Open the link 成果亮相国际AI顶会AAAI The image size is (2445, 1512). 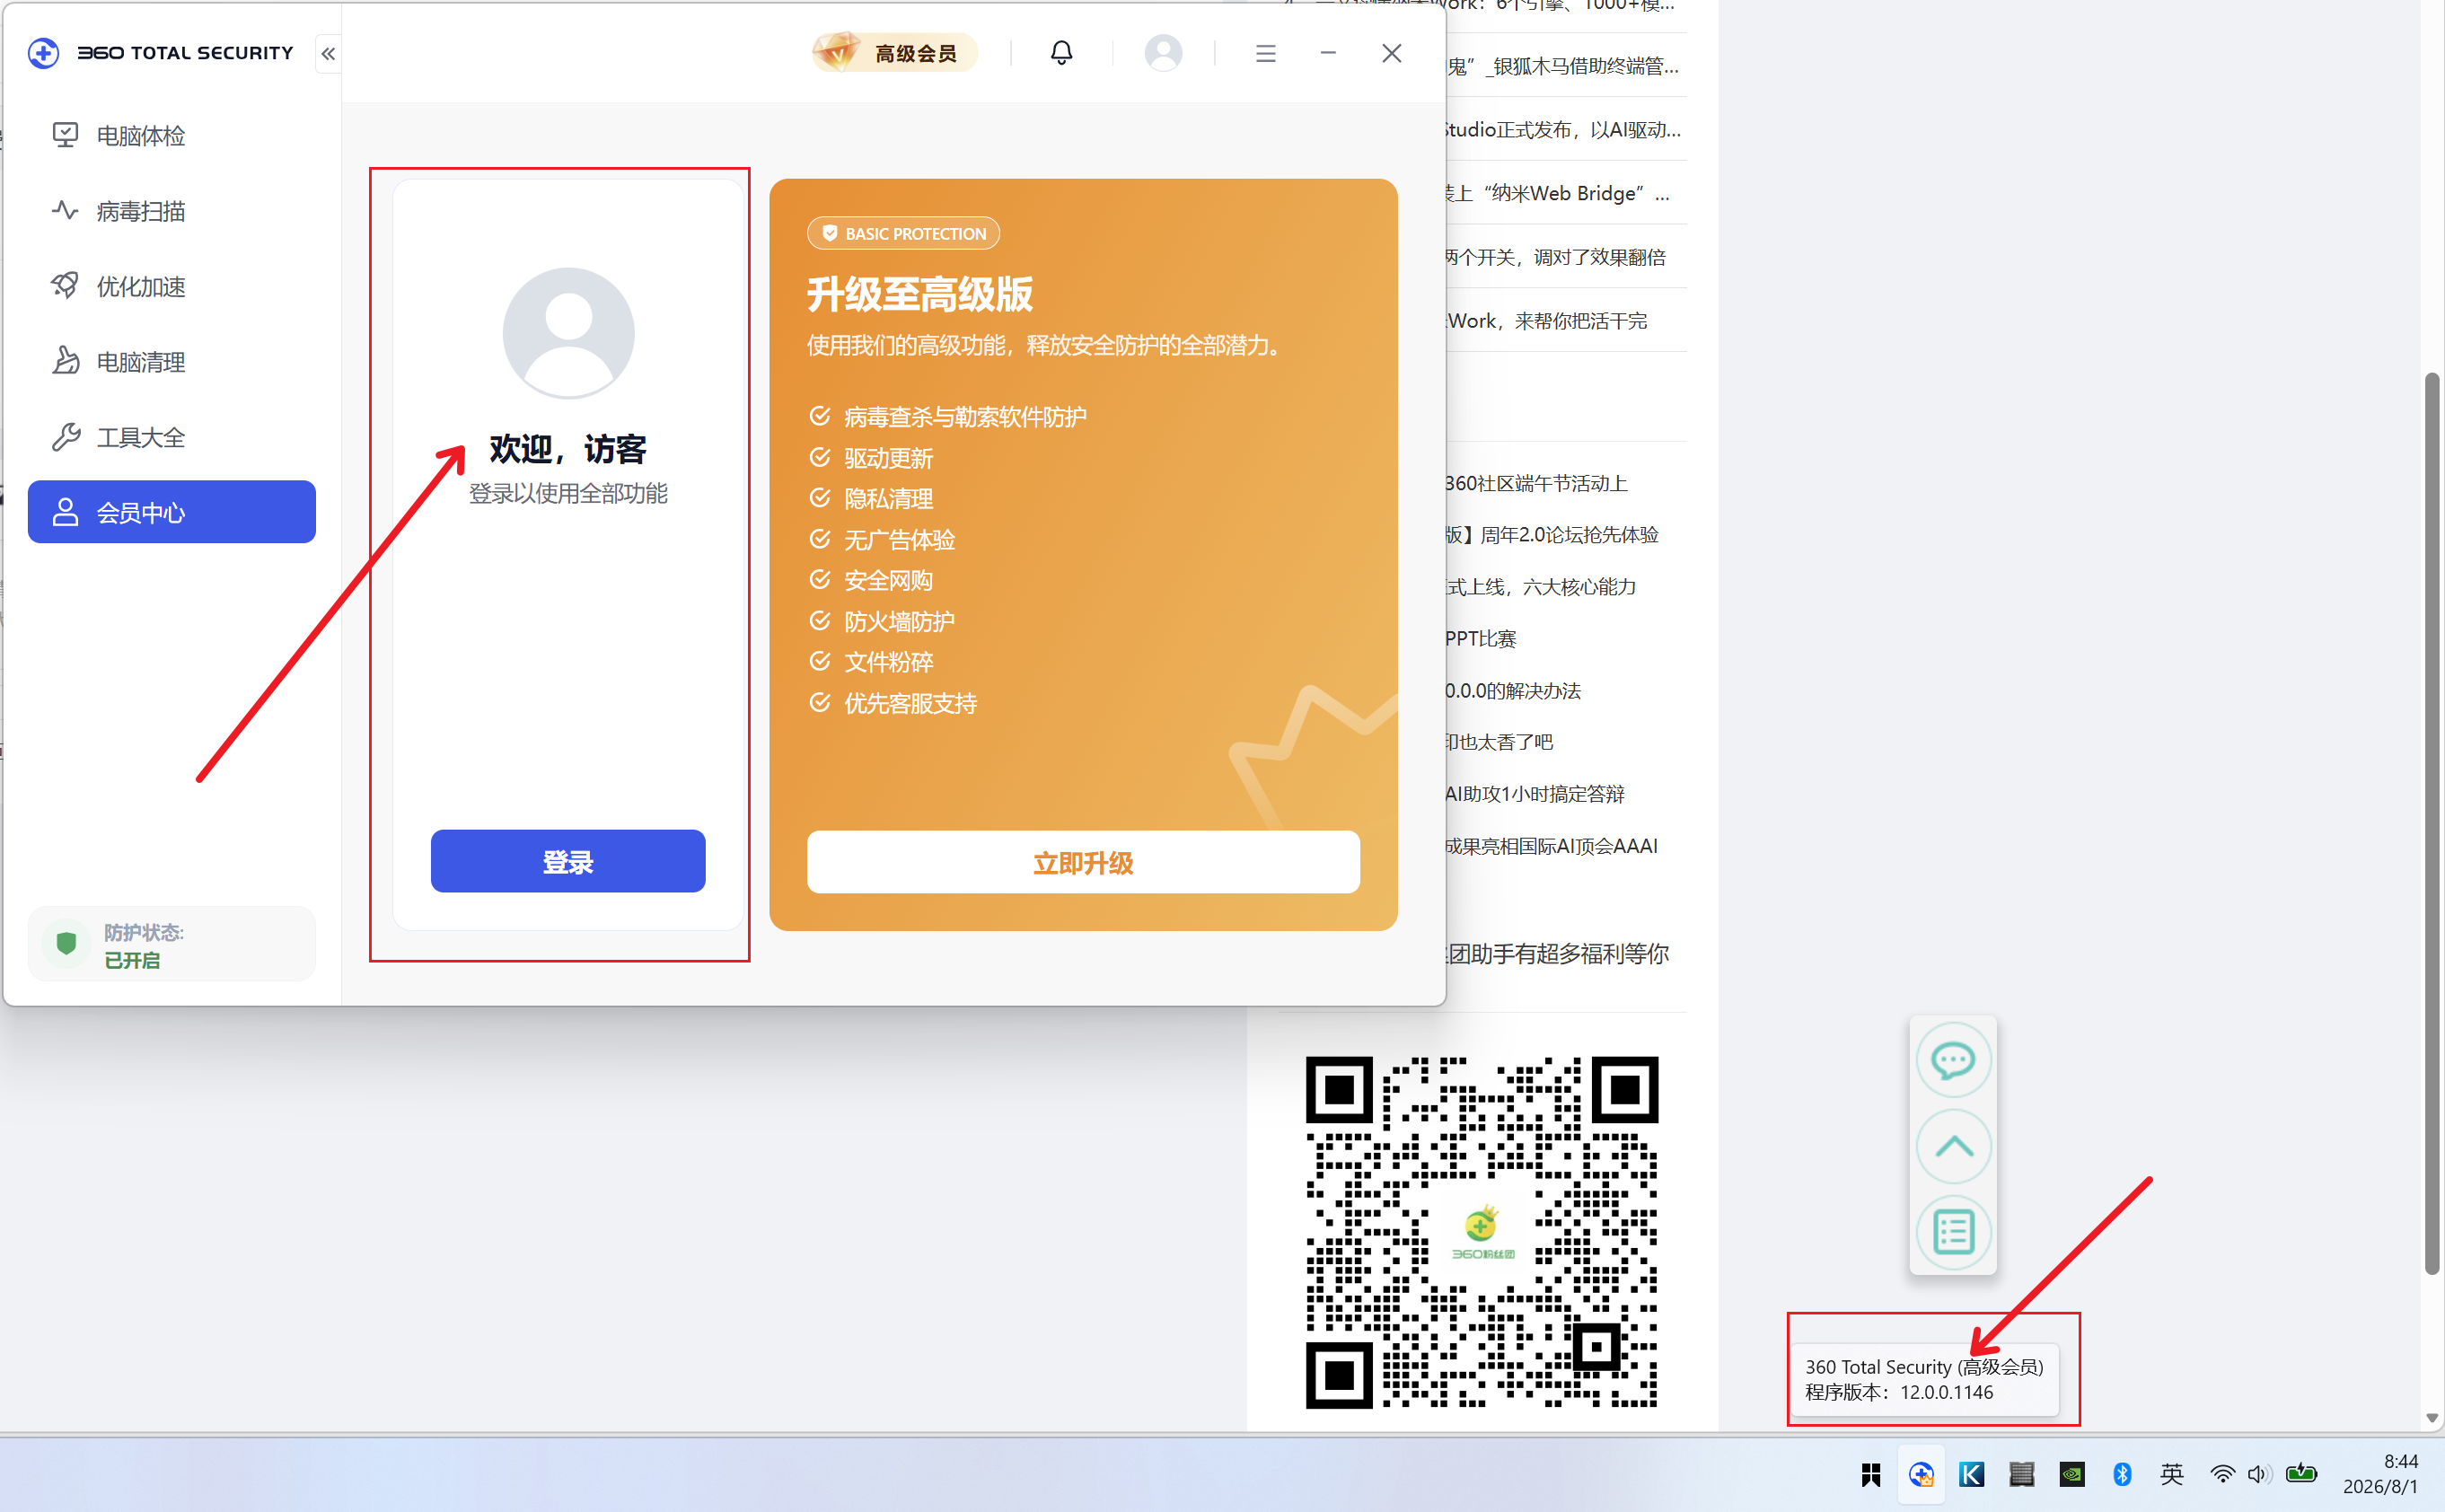(x=1551, y=846)
